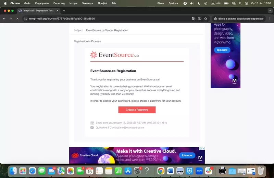Screen dimensions: 274x178
Task: Open the Закладки menu
Action: pyautogui.click(x=88, y=3)
